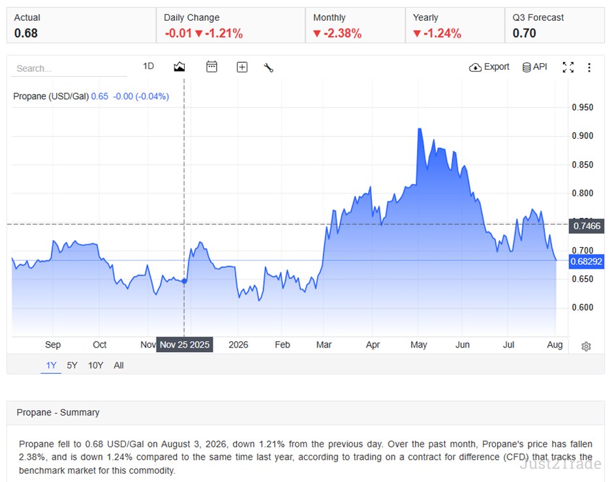
Task: Click the -0.00 (-0.04%) change readout
Action: tap(141, 97)
